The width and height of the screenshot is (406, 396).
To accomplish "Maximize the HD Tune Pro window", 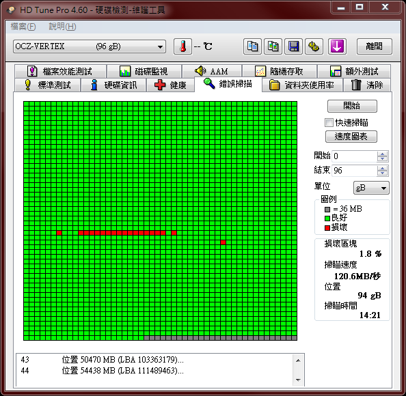I will point(360,8).
